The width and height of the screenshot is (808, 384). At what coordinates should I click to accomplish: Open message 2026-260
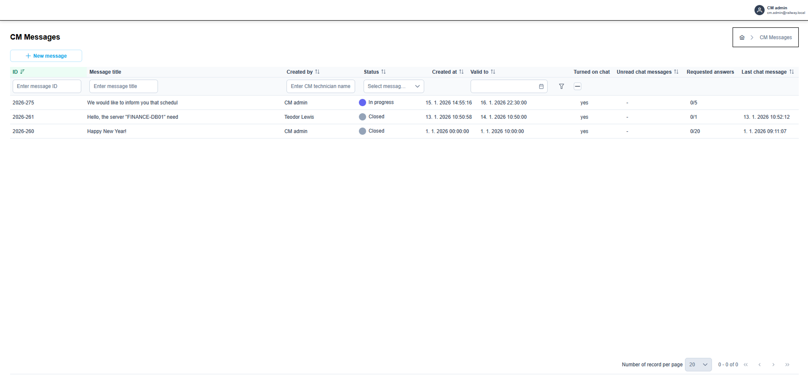pyautogui.click(x=23, y=131)
